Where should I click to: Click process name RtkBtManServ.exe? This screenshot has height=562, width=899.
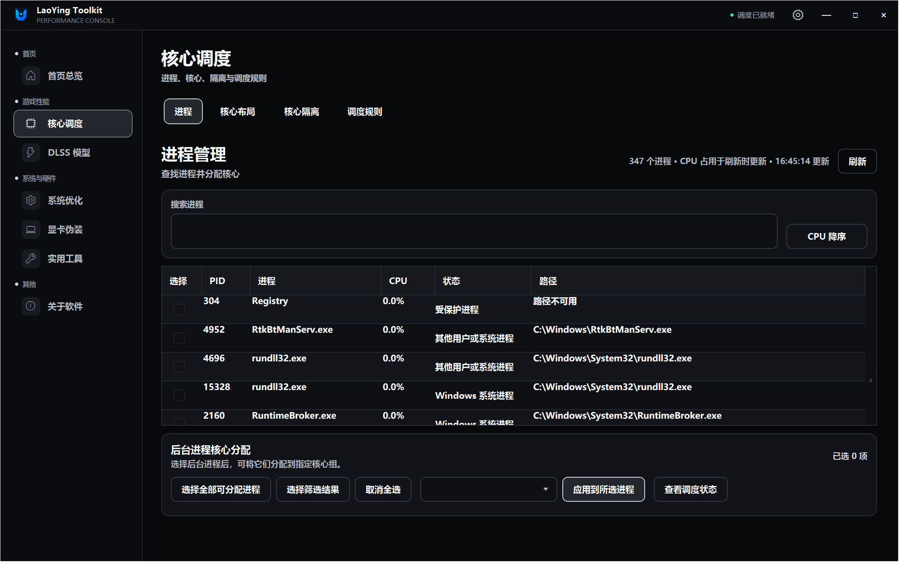292,329
